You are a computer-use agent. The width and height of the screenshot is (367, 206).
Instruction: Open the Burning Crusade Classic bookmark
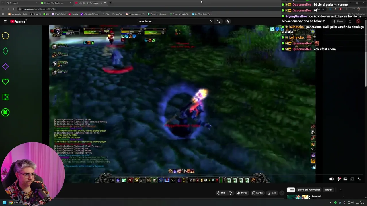(179, 14)
